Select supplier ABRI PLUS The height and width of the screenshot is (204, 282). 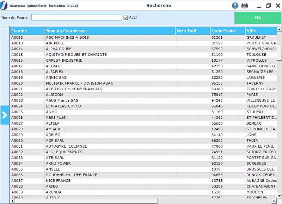[x=56, y=118]
